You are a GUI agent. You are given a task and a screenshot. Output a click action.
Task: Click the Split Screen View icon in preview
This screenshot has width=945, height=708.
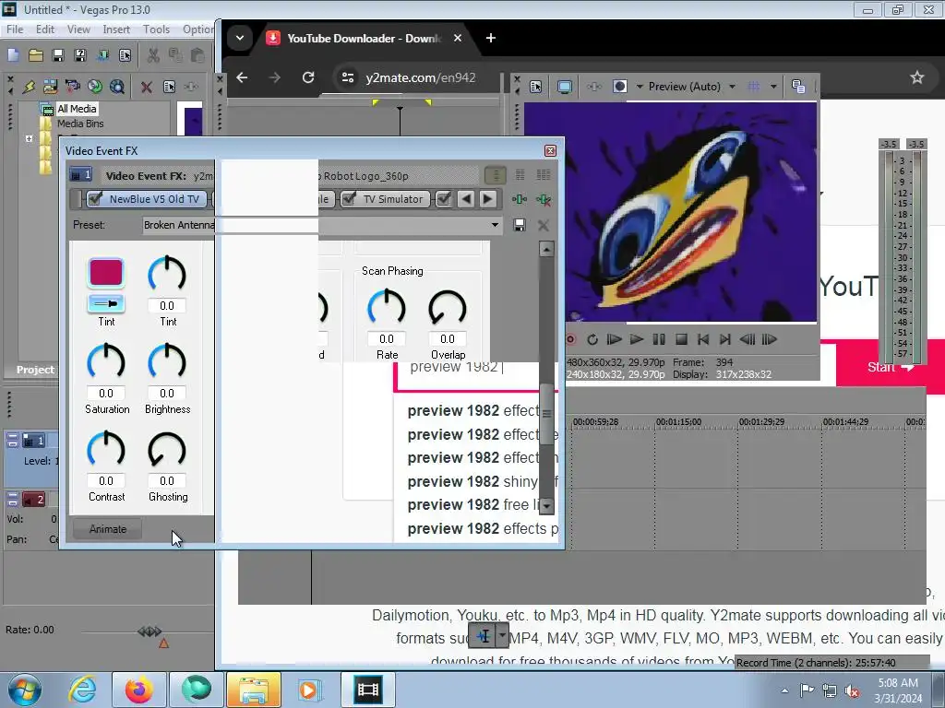[x=619, y=86]
